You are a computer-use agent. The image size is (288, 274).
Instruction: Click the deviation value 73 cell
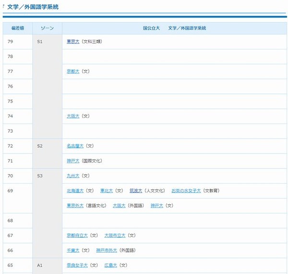pos(18,131)
